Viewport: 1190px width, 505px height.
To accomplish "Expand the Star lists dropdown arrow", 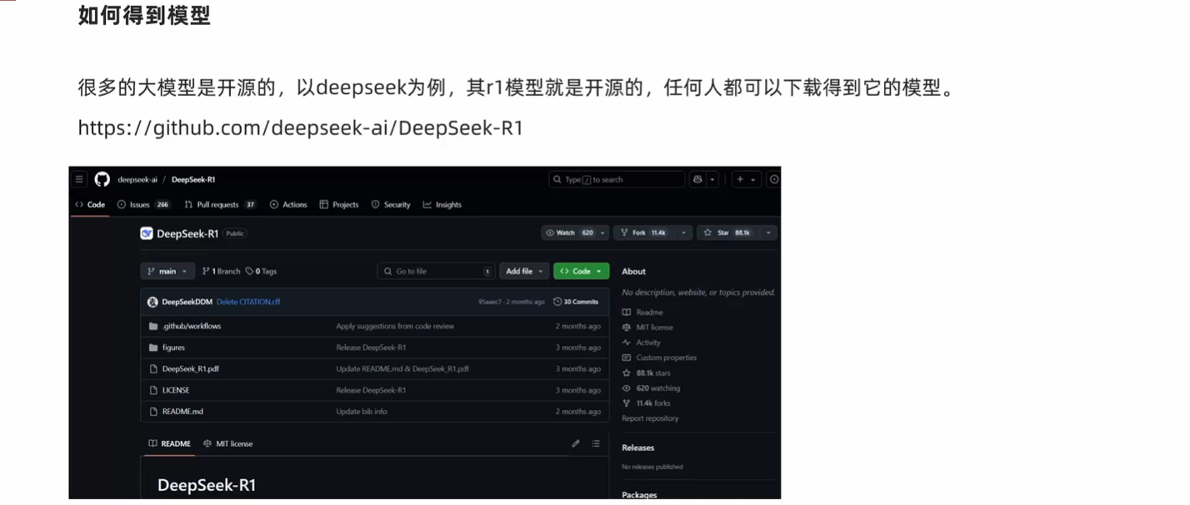I will coord(768,233).
